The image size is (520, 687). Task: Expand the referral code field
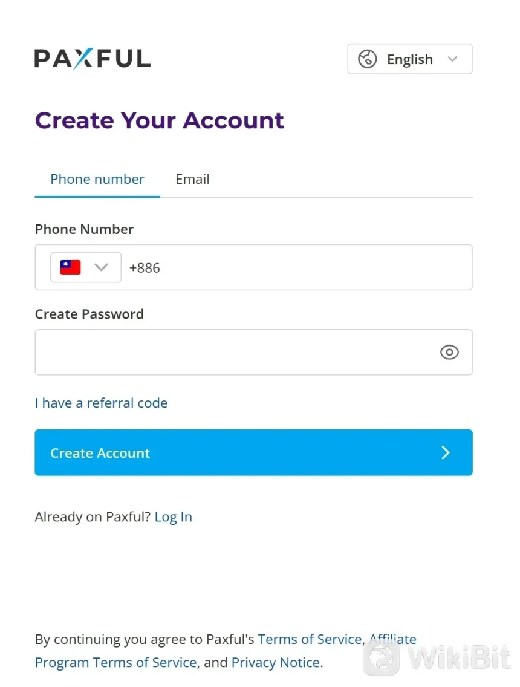click(x=101, y=403)
